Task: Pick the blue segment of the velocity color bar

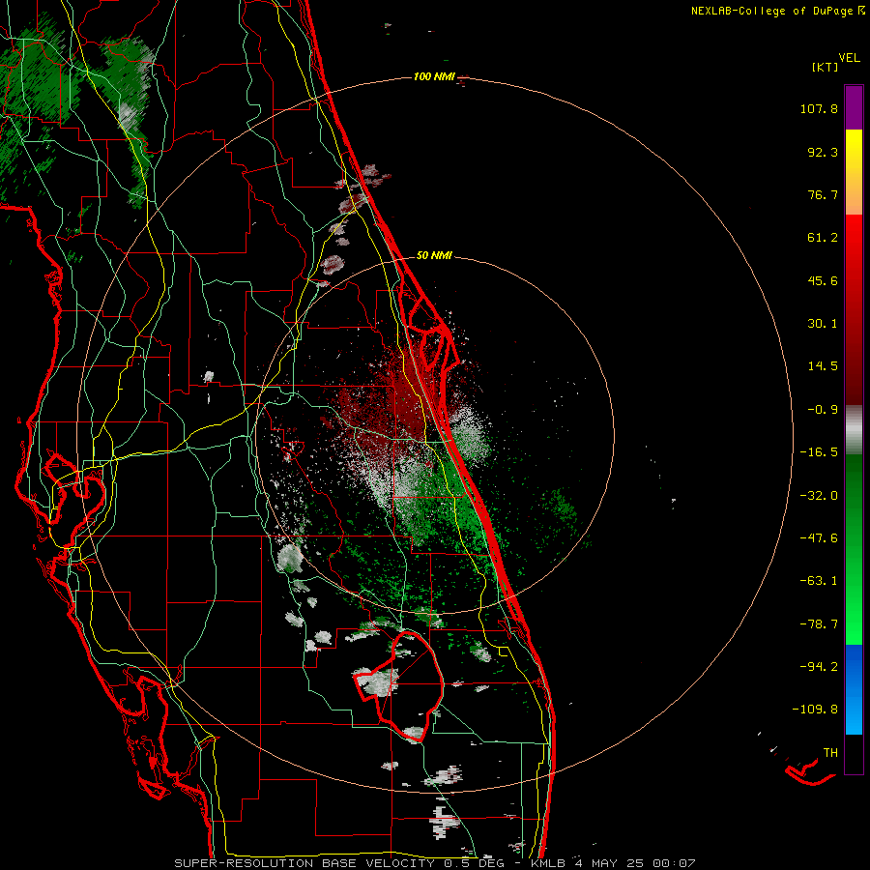Action: [854, 689]
